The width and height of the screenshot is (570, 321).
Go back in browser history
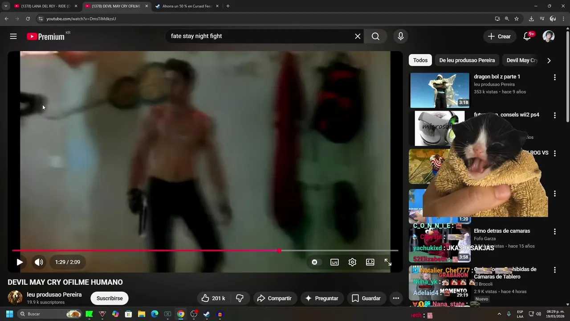[x=6, y=19]
